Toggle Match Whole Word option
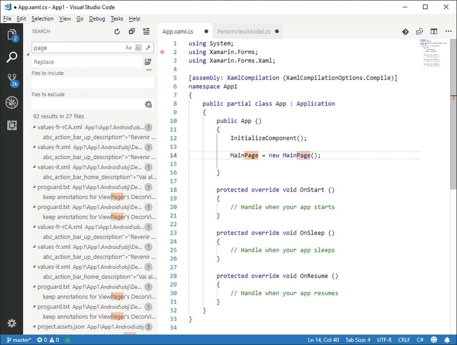457x345 pixels. (138, 48)
